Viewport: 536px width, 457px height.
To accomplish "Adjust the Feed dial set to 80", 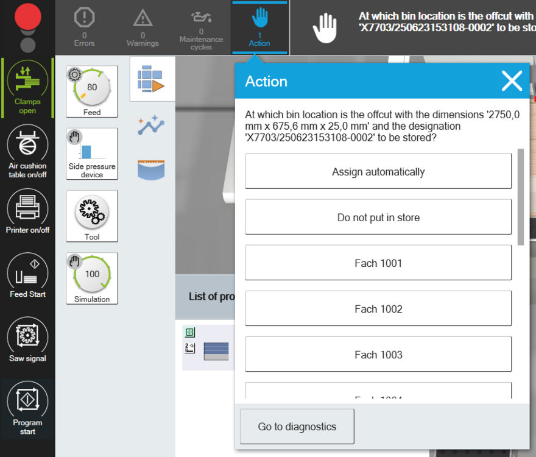I will pos(92,91).
